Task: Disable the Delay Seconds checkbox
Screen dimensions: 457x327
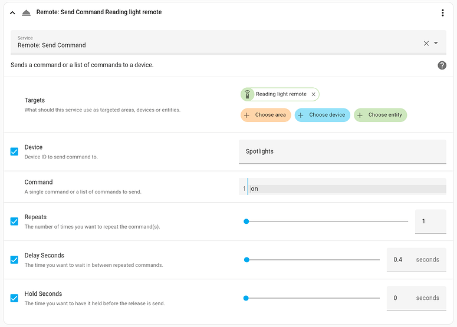Action: point(14,260)
